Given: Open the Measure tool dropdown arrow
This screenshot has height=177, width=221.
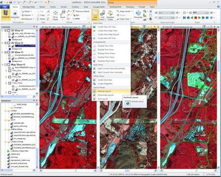Looking at the screenshot, I should pyautogui.click(x=33, y=19).
